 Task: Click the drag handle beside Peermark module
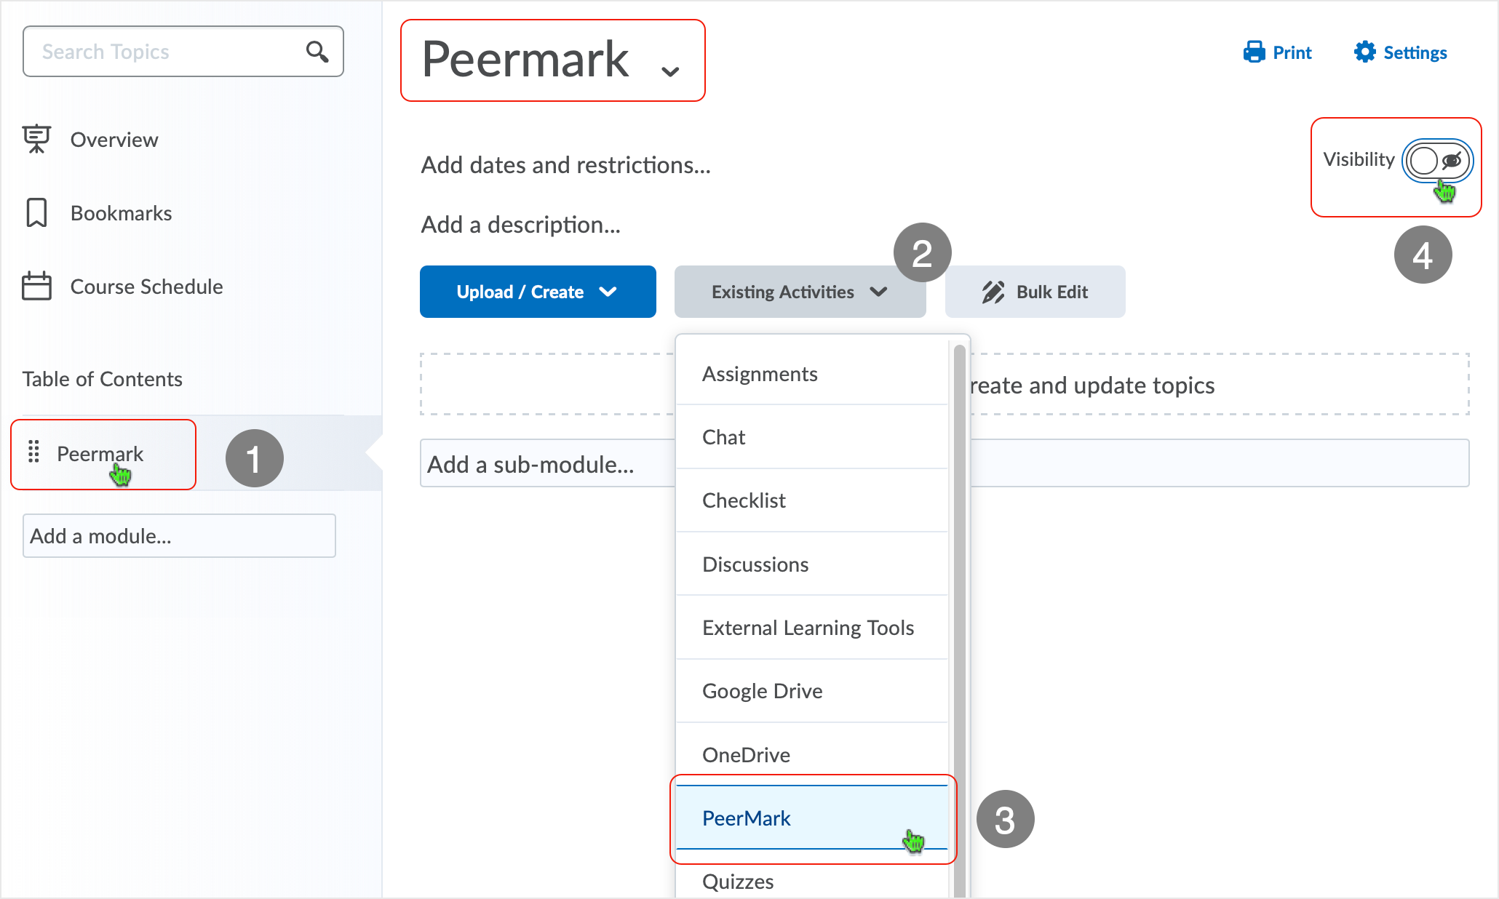pos(33,452)
